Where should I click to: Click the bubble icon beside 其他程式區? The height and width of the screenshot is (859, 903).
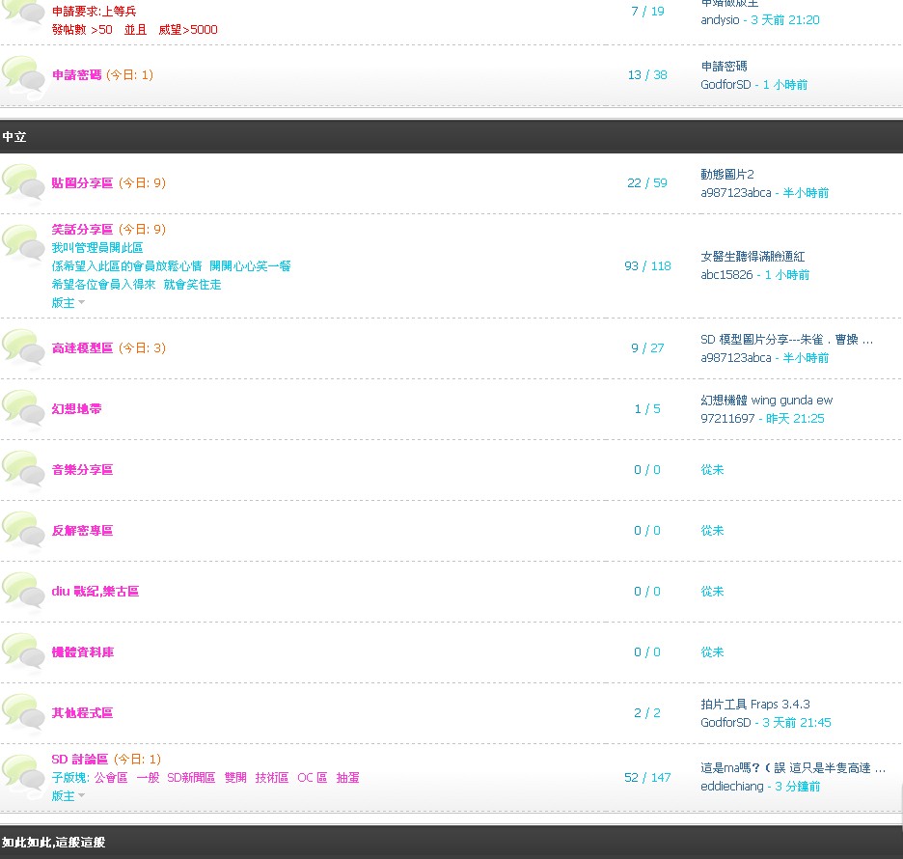[23, 712]
